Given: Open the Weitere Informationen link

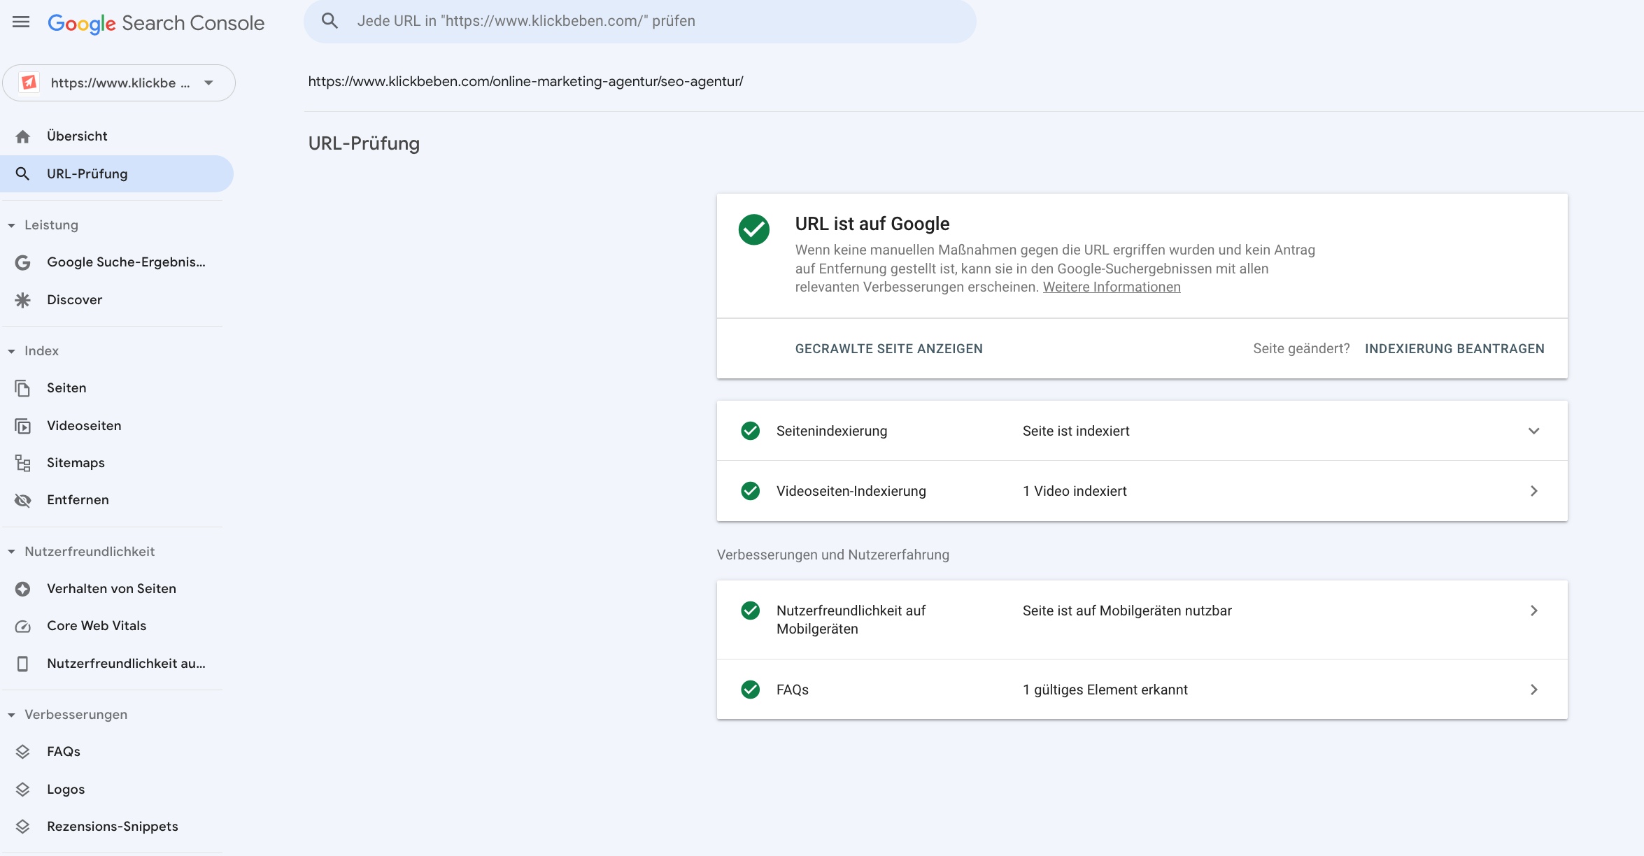Looking at the screenshot, I should [x=1112, y=287].
